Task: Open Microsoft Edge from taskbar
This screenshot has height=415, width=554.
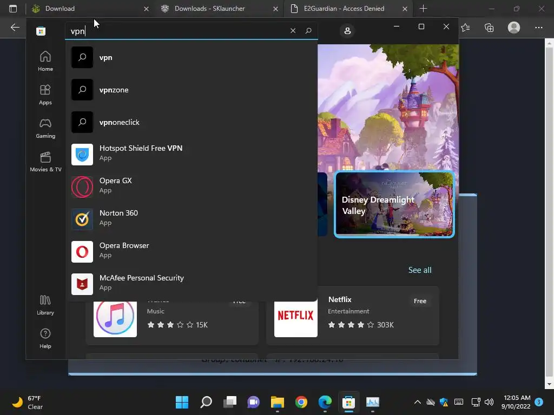Action: (325, 402)
